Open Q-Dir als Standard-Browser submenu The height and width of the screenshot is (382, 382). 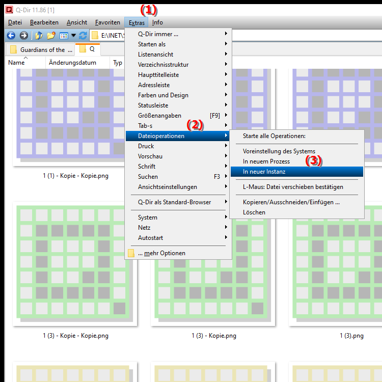click(178, 202)
